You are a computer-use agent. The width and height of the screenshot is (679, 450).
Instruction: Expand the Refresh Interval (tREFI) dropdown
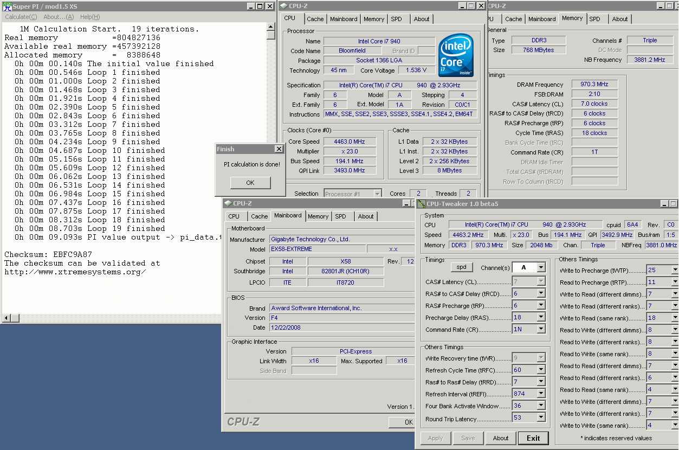click(x=540, y=394)
